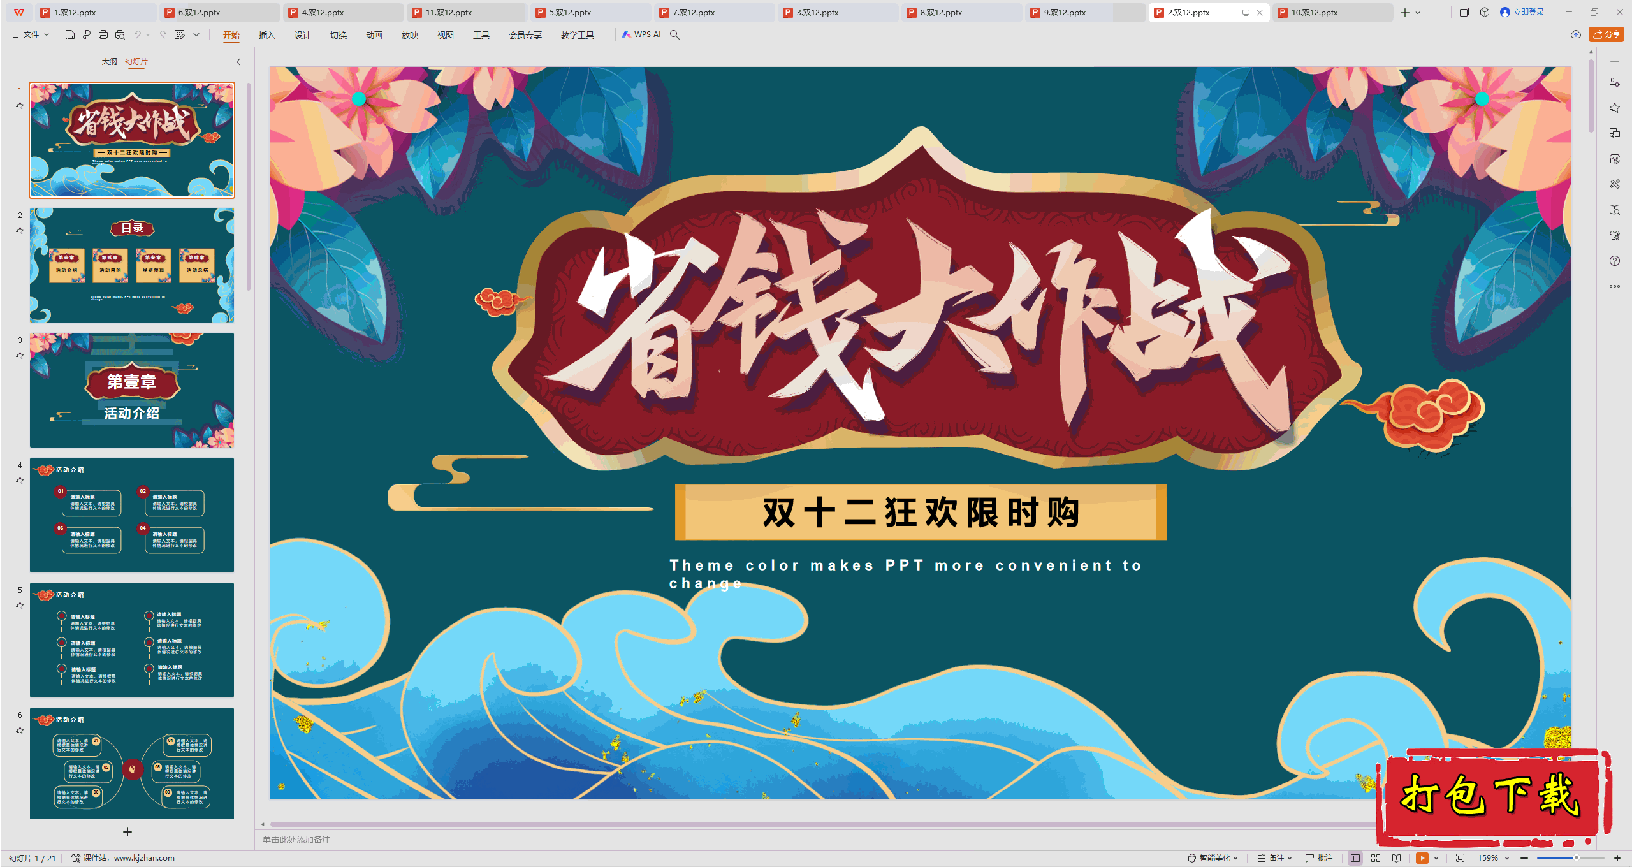The image size is (1632, 867).
Task: Collapse the right sidebar minus line icon
Action: click(1615, 62)
